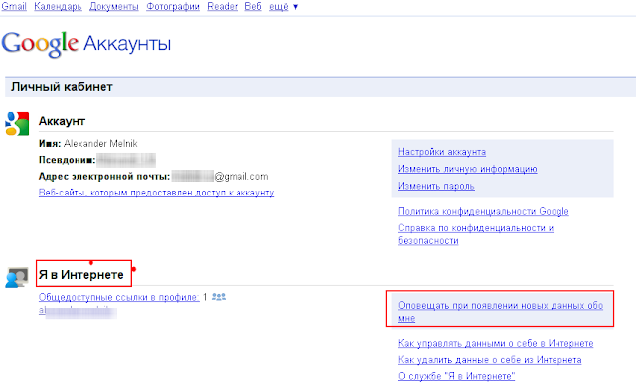The image size is (636, 390).
Task: Click the Личный кабинет header
Action: pyautogui.click(x=62, y=87)
